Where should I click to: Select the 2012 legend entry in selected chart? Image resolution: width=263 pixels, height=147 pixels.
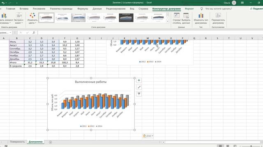click(x=83, y=126)
